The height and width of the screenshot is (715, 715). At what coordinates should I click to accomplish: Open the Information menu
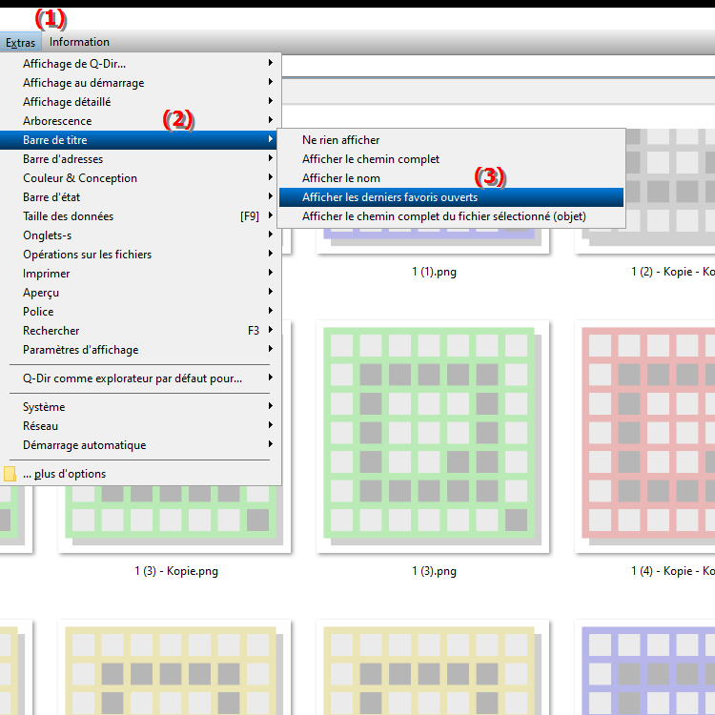79,42
